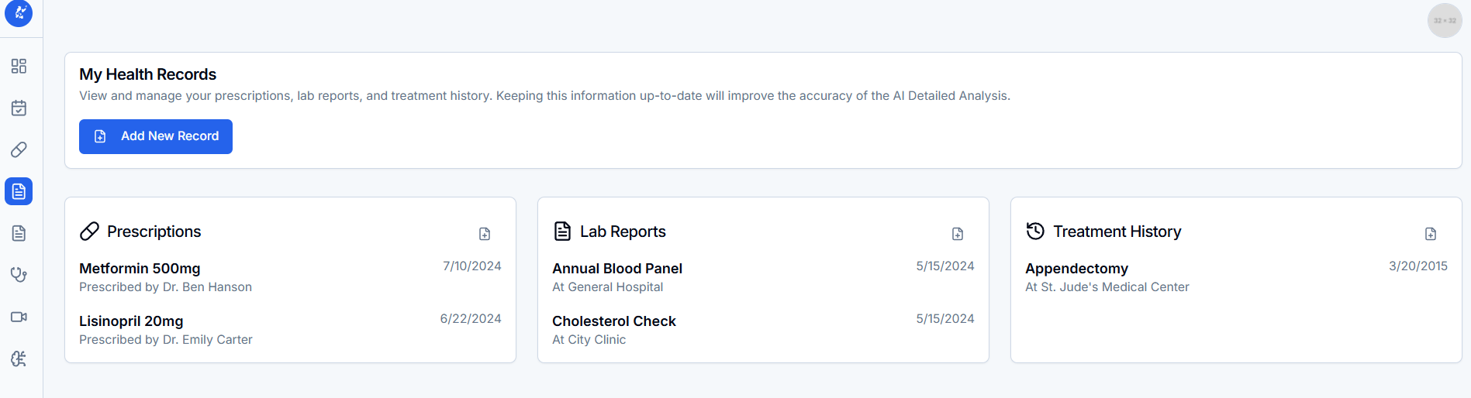The image size is (1471, 398).
Task: Open the dashboard grid icon in sidebar
Action: 19,66
